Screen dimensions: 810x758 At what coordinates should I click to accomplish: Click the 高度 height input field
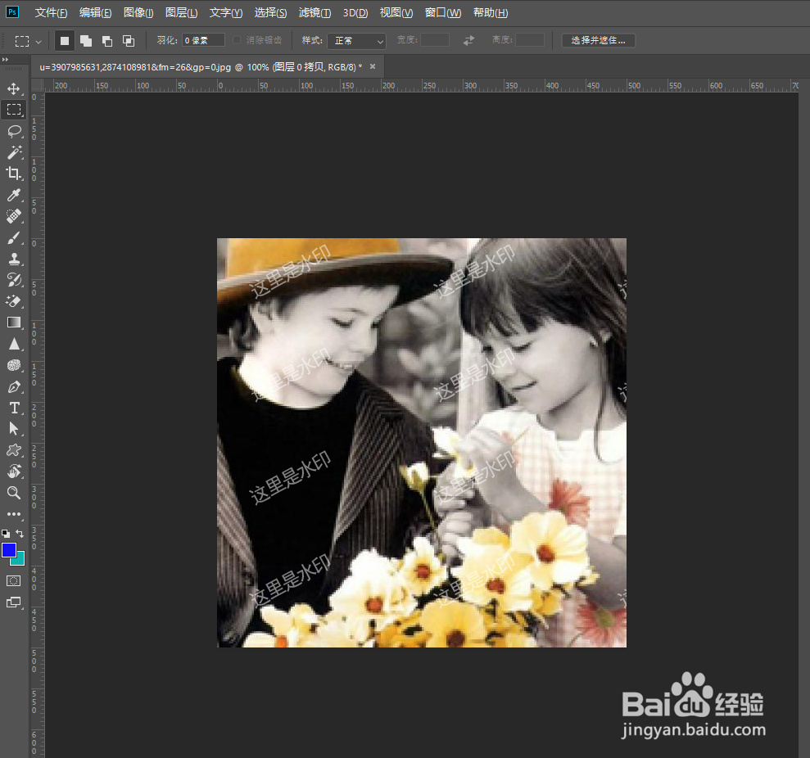pyautogui.click(x=530, y=40)
